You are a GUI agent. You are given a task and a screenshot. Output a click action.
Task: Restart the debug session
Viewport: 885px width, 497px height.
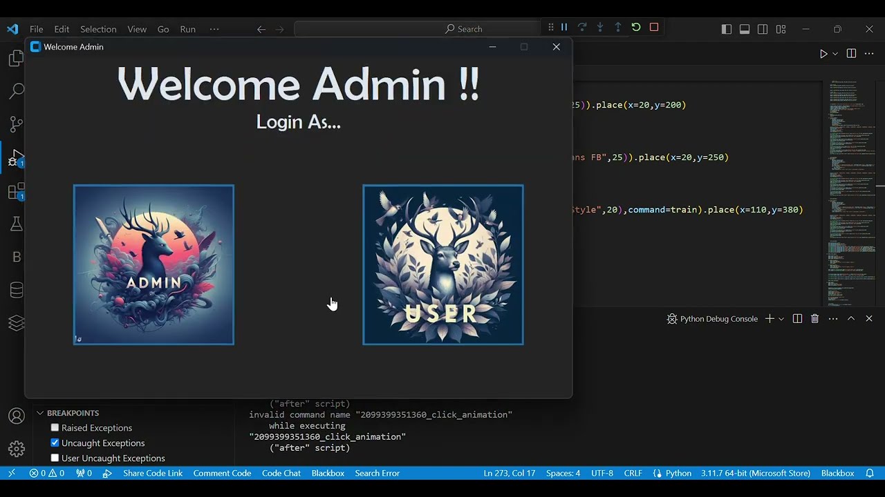(x=636, y=28)
